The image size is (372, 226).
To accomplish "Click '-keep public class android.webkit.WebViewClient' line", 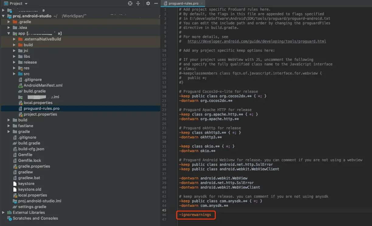I will tap(229, 169).
